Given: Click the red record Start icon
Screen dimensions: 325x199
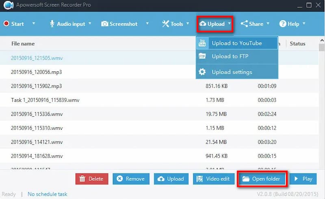Looking at the screenshot, I should tap(6, 24).
